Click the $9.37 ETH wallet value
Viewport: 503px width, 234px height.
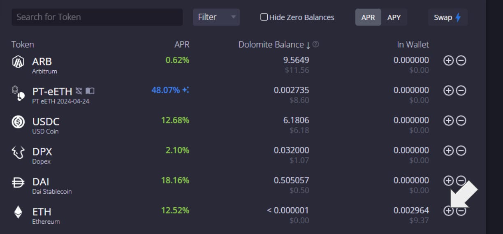click(419, 220)
